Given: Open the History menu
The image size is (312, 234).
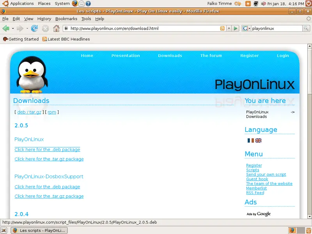Looking at the screenshot, I should click(x=44, y=19).
